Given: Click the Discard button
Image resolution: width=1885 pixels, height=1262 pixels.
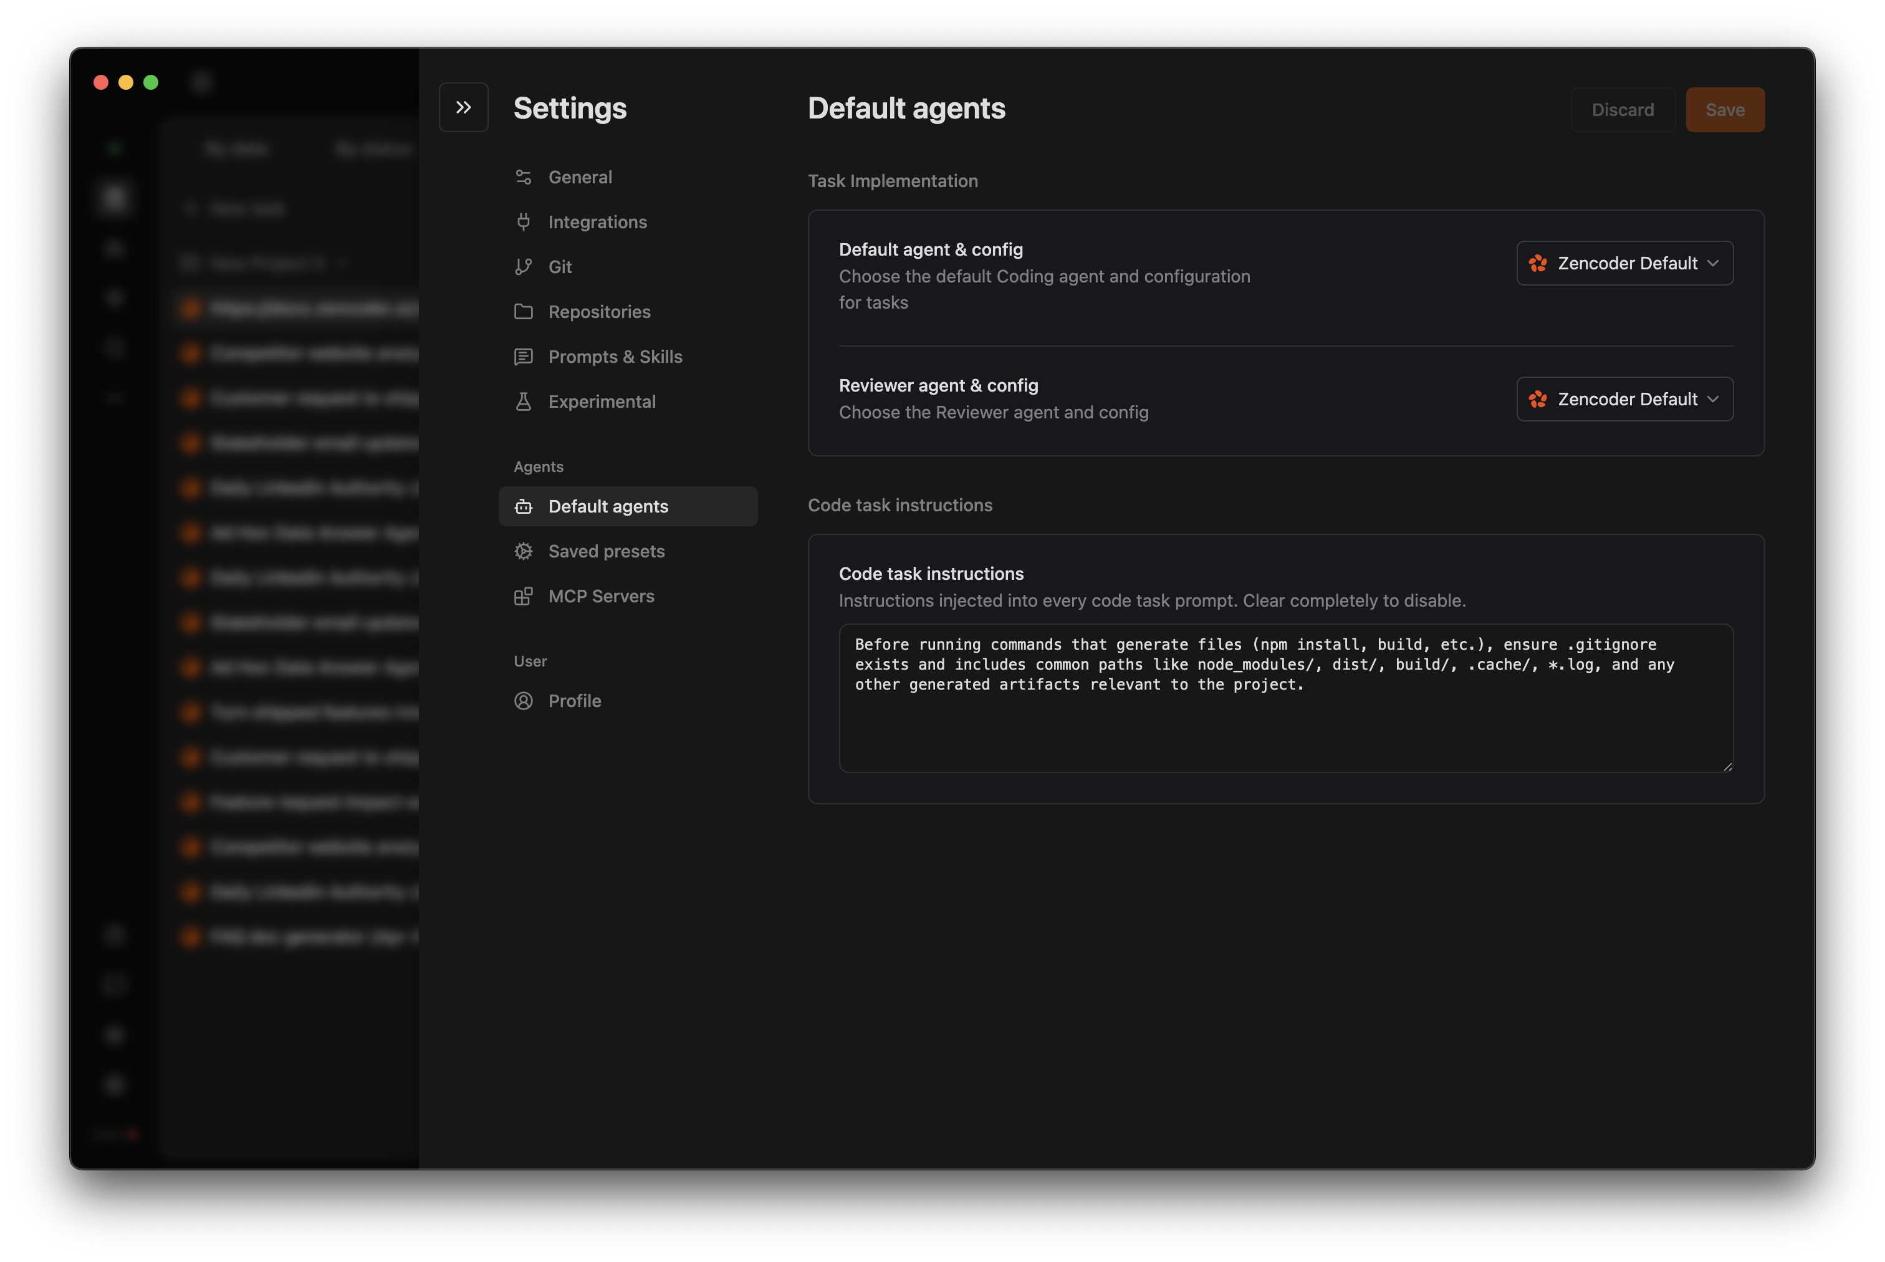Looking at the screenshot, I should point(1623,110).
